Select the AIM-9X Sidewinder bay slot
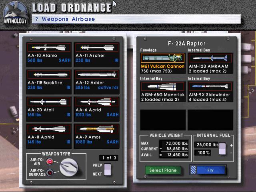Screen dimensions: 256x192 [x=210, y=92]
